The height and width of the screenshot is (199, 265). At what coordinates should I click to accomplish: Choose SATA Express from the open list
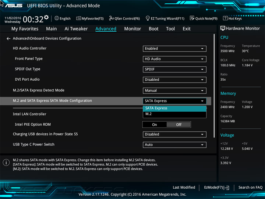click(174, 108)
